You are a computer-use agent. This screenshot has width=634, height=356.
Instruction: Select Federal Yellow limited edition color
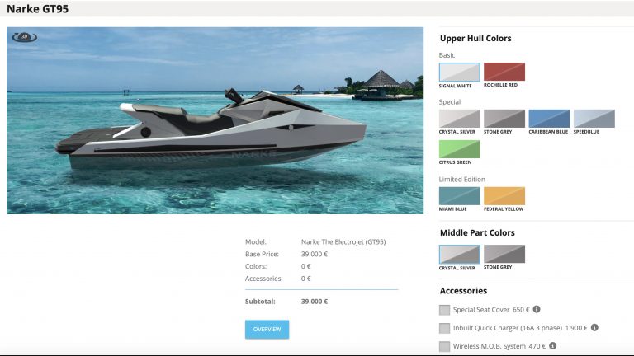tap(504, 196)
